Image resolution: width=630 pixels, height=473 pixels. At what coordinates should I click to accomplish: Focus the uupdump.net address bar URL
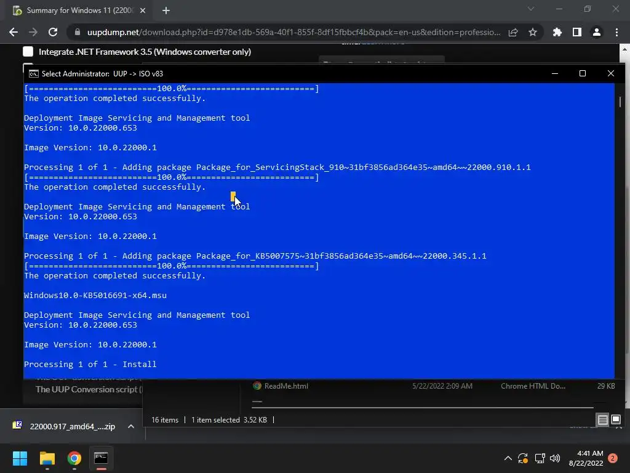[x=293, y=32]
